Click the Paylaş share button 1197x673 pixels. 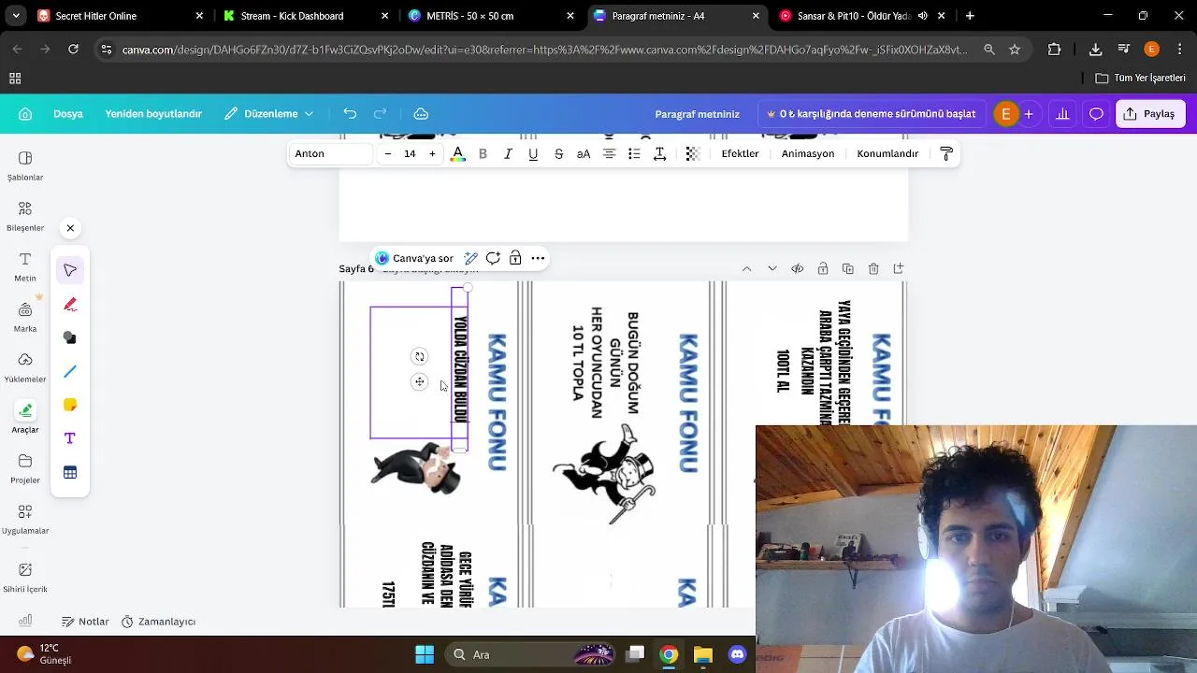[1148, 114]
